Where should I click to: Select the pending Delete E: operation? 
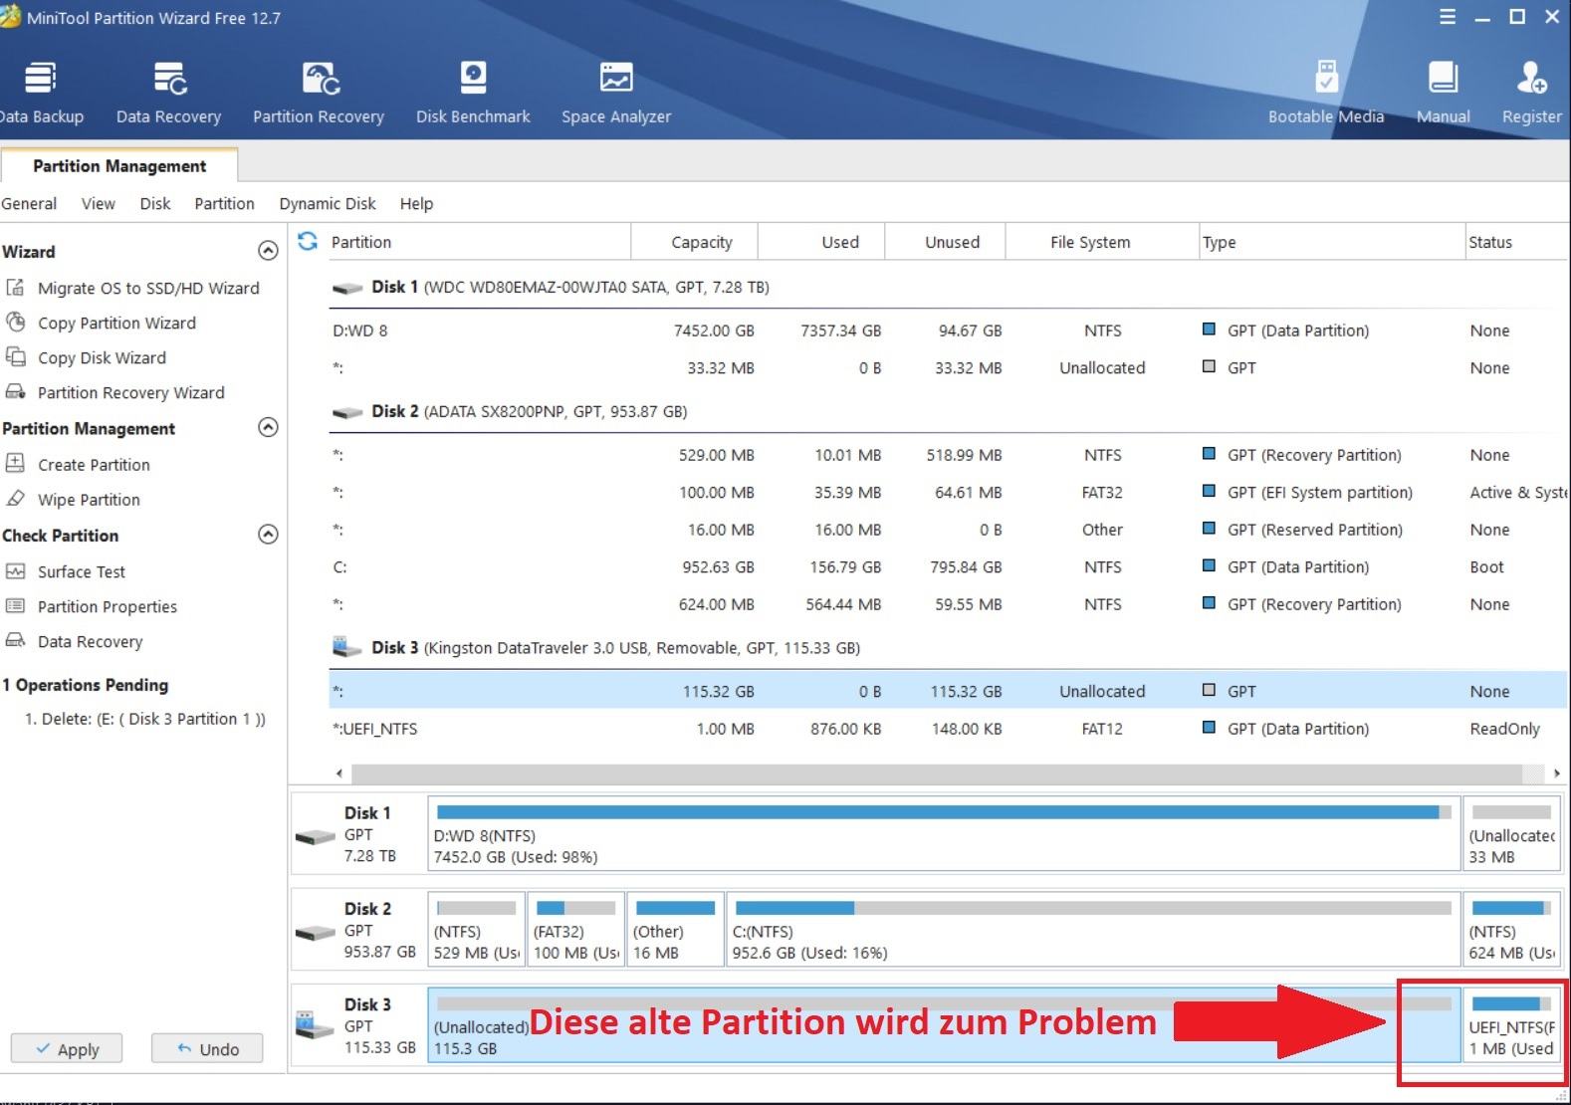145,719
